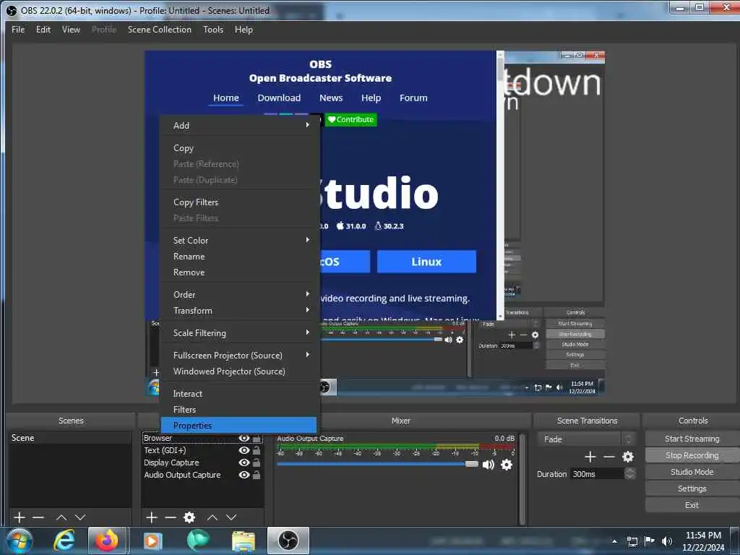Open File Explorer folder taskbar icon
This screenshot has width=740, height=555.
point(244,541)
